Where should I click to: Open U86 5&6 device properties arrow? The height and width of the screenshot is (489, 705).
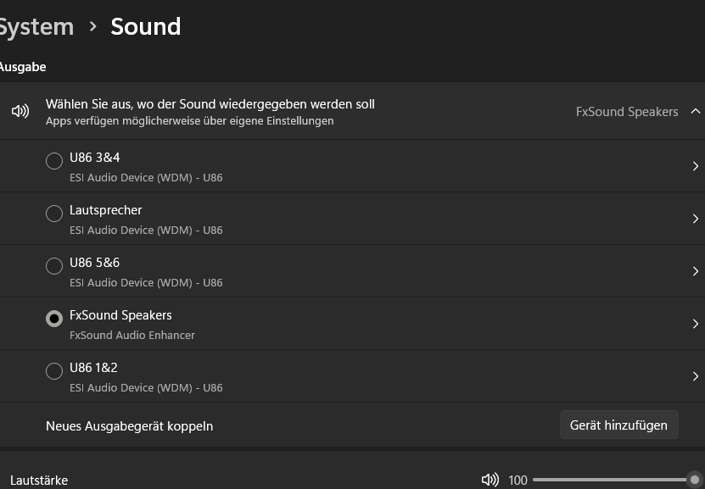tap(696, 271)
